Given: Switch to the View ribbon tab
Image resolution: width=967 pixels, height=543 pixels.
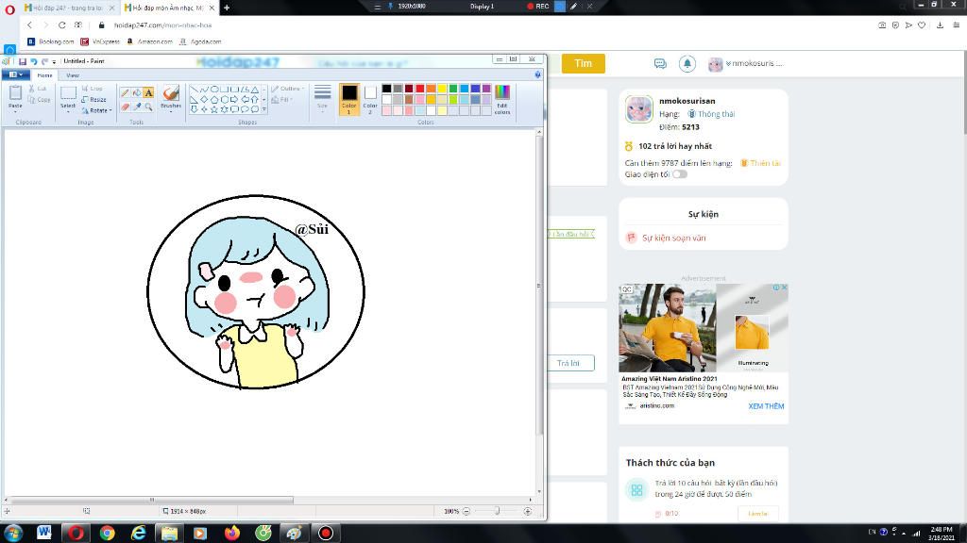Looking at the screenshot, I should point(73,75).
